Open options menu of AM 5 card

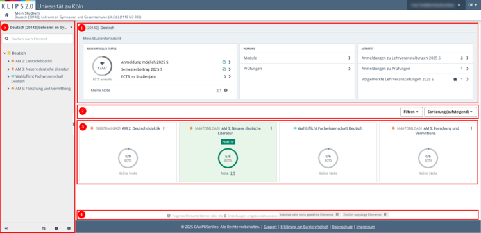pos(471,129)
